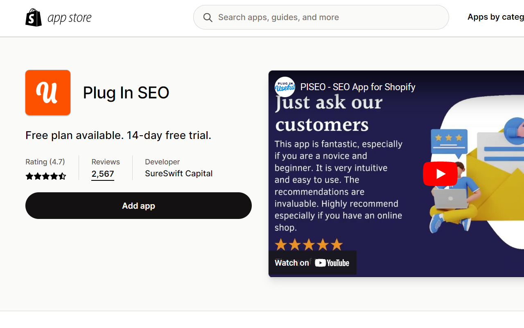Click the orange Plug In SEO app icon
The height and width of the screenshot is (328, 524).
pos(48,93)
